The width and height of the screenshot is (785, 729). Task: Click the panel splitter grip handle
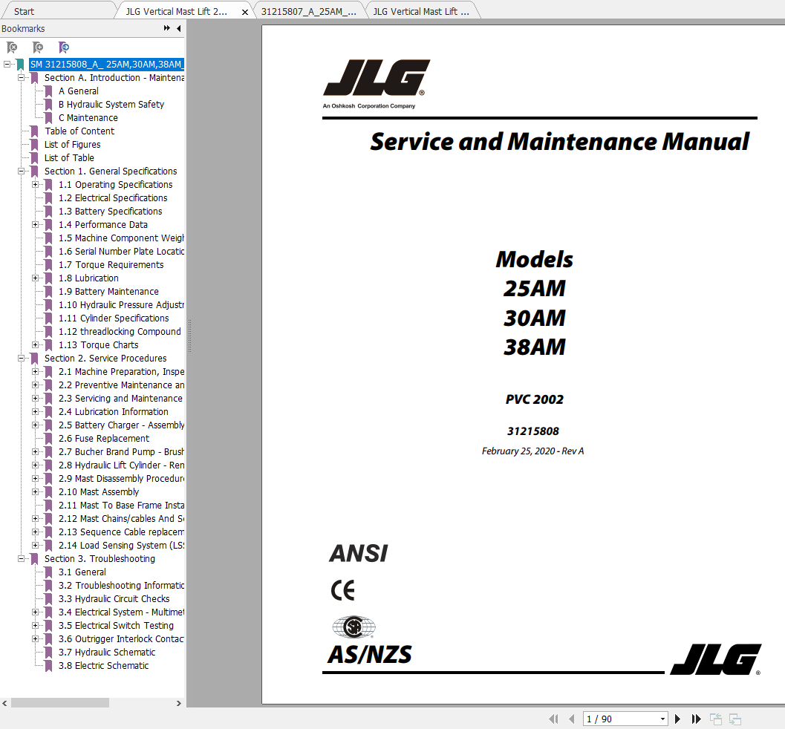[x=189, y=336]
